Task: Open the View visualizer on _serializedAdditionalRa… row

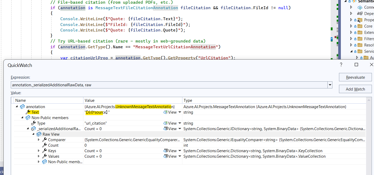Action: click(x=170, y=129)
